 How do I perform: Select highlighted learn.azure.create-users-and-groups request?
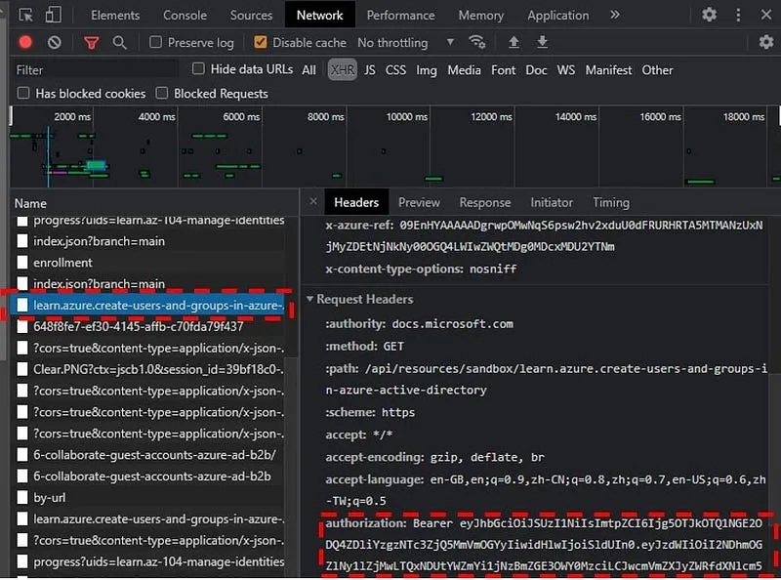tap(149, 306)
